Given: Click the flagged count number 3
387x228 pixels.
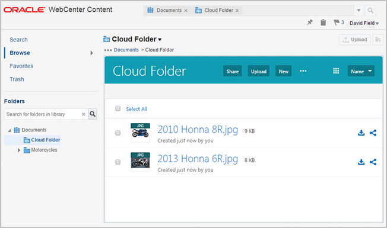Looking at the screenshot, I should coord(342,23).
